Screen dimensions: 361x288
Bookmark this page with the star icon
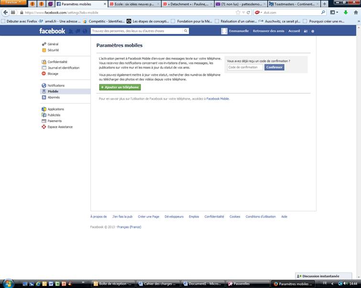(x=238, y=12)
